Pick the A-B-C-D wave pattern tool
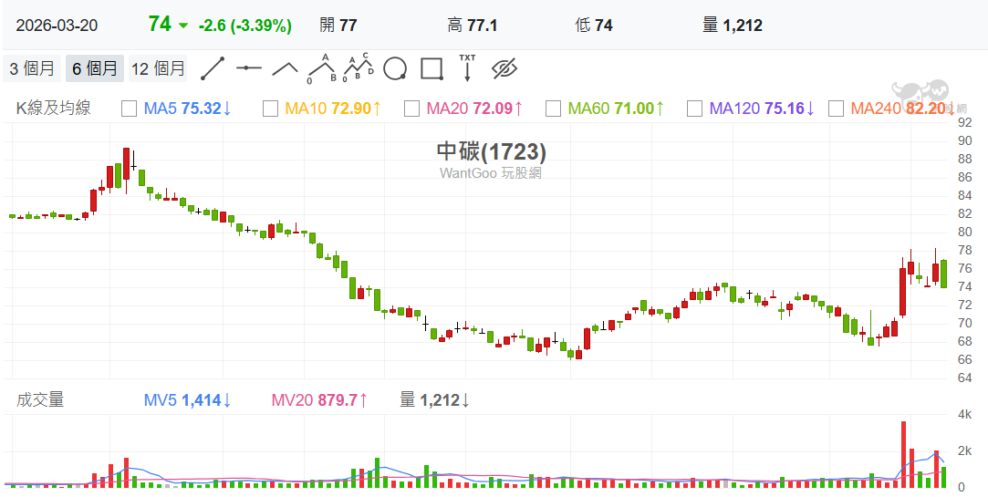988x497 pixels. tap(359, 67)
